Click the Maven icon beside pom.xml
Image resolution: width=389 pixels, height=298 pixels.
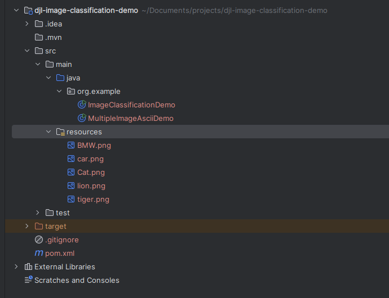(39, 254)
